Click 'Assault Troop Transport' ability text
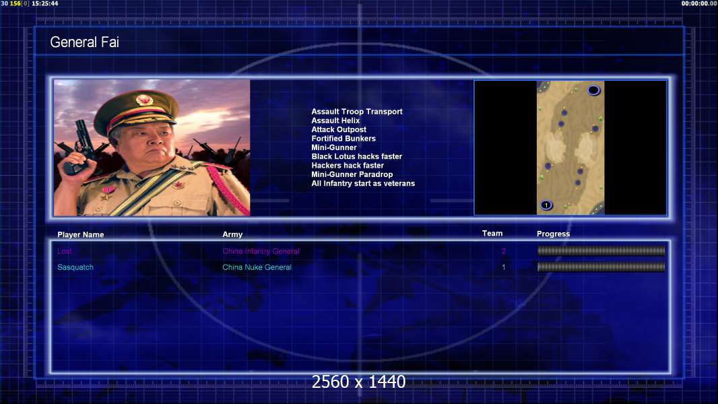The width and height of the screenshot is (718, 404). point(357,112)
